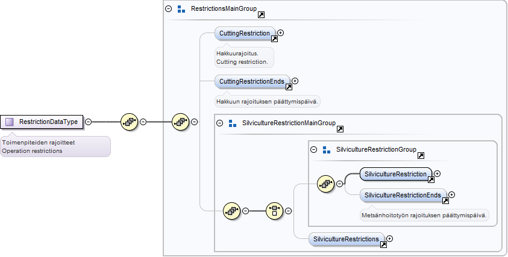The width and height of the screenshot is (508, 257).
Task: Follow the SilvicultureRestrictionEnds reference arrow
Action: coord(445,201)
